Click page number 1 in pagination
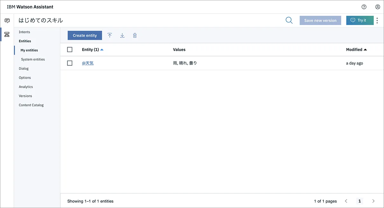 360,201
